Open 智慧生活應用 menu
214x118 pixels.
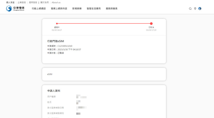94,9
